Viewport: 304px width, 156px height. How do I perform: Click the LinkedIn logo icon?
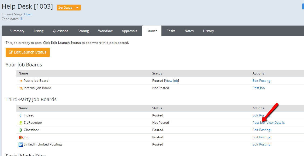[x=21, y=144]
